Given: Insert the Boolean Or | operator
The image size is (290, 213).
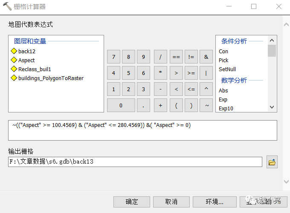Looking at the screenshot, I should tap(206, 73).
